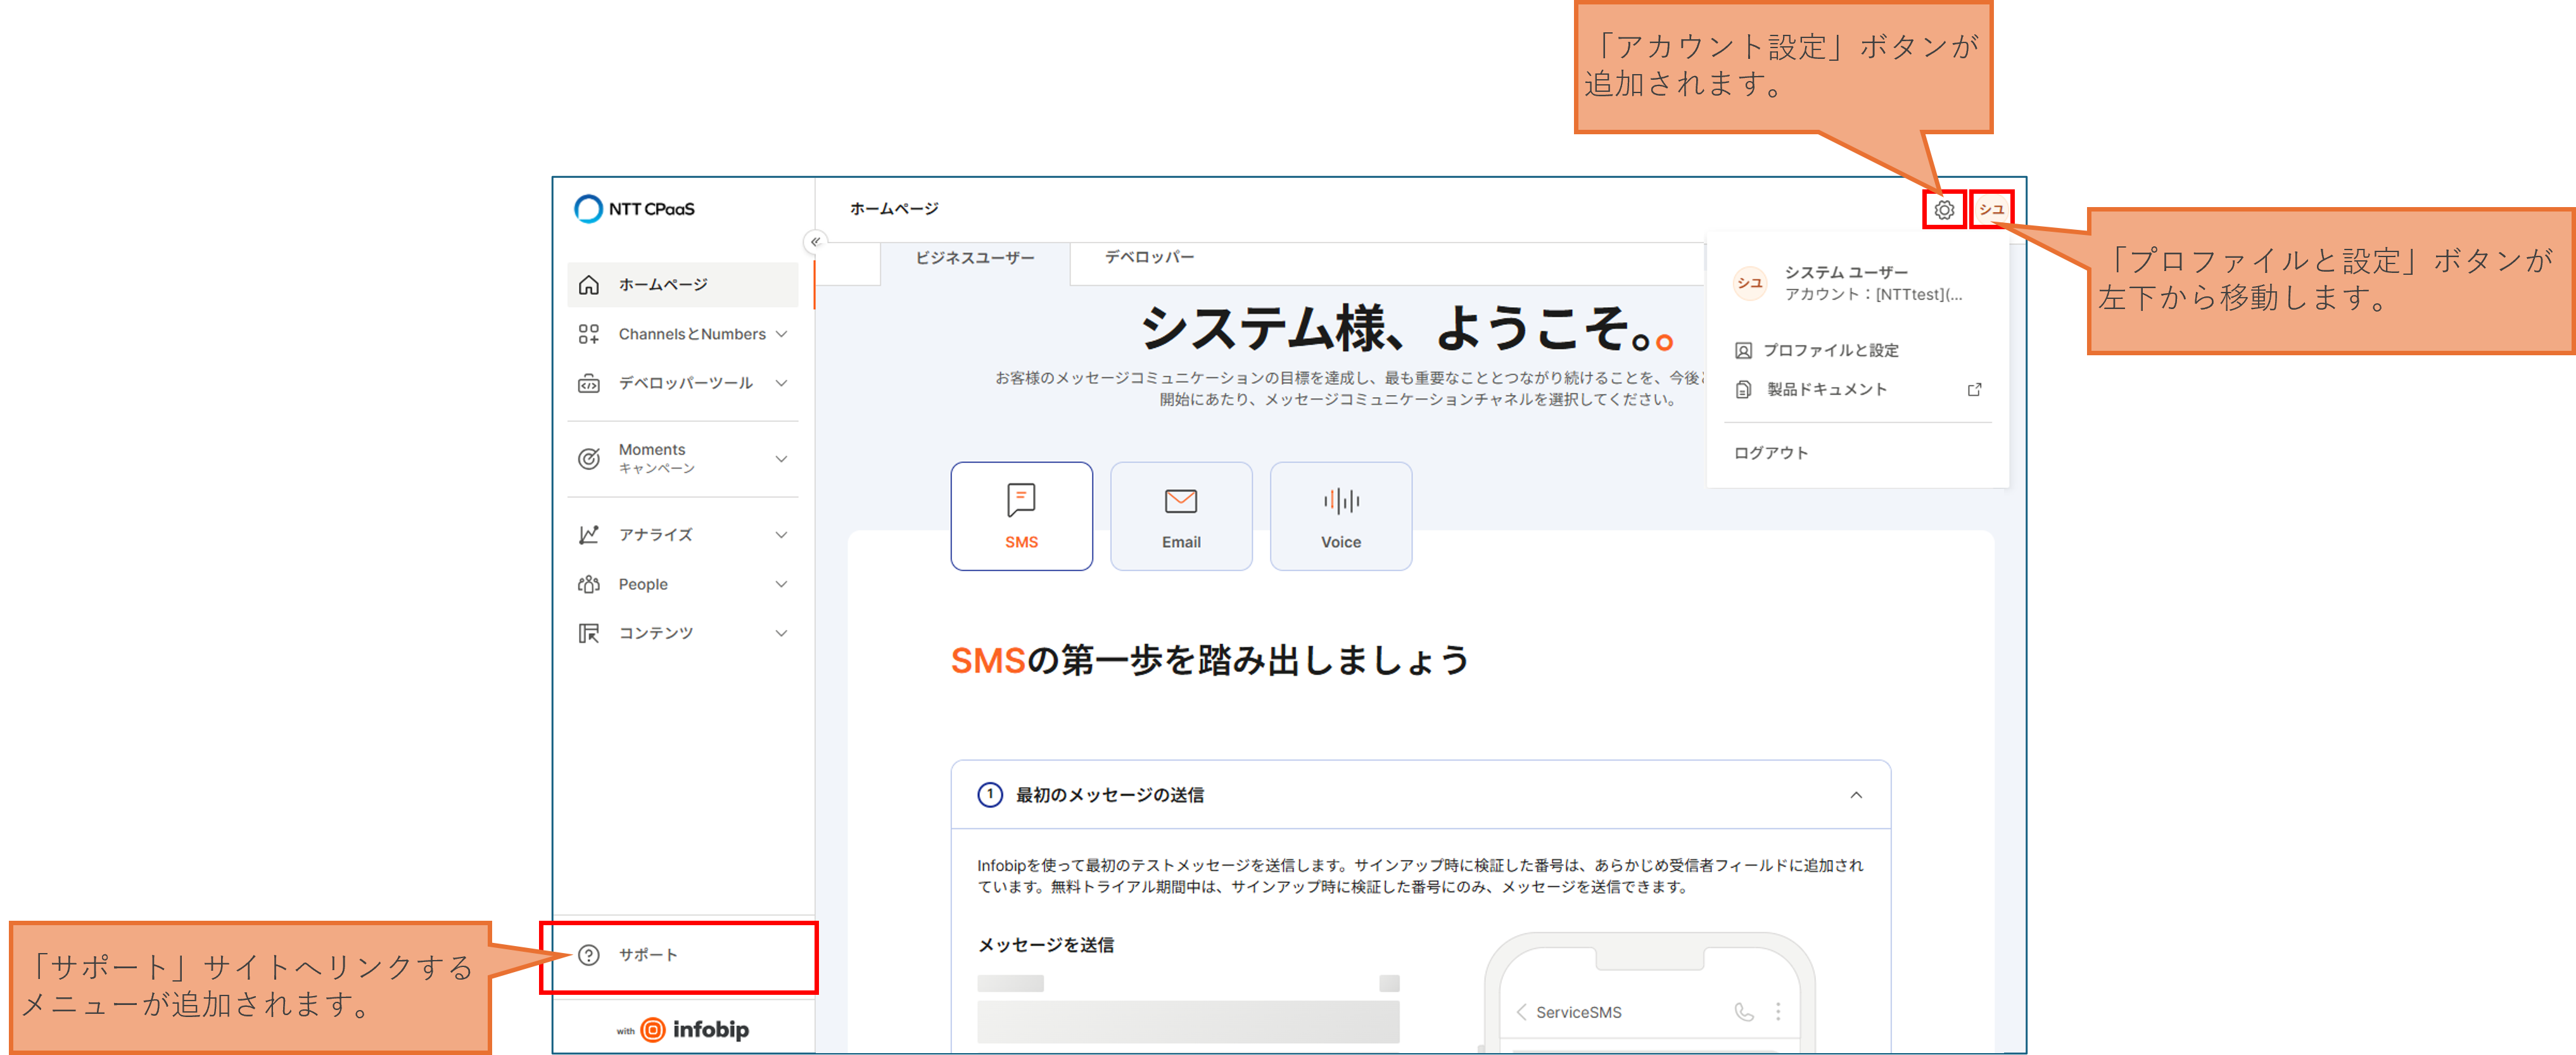Click SMSの第一歩を踏み出しましょう heading

pyautogui.click(x=1210, y=660)
